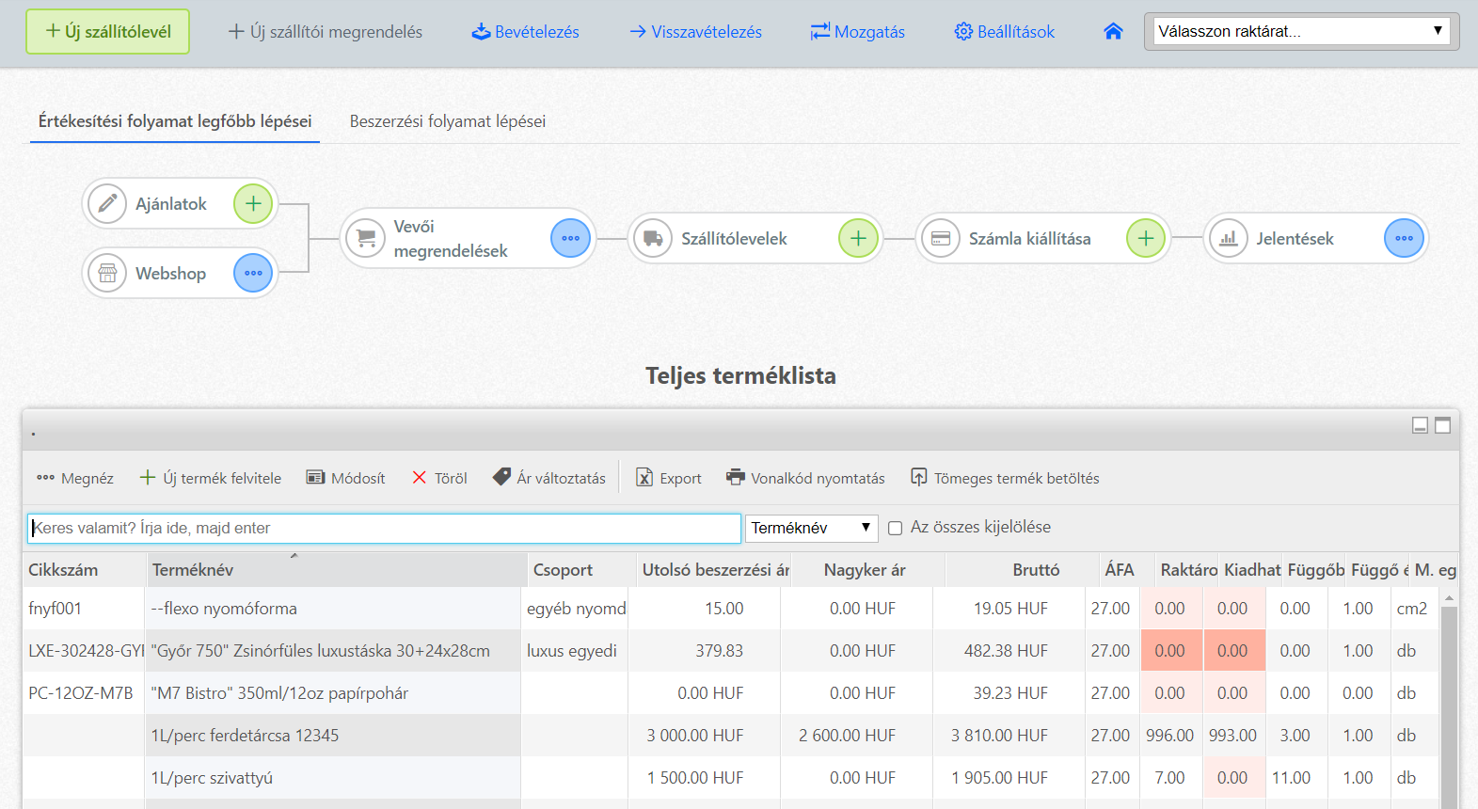The height and width of the screenshot is (809, 1478).
Task: Open the Ajánlatok pencil icon
Action: tap(107, 203)
